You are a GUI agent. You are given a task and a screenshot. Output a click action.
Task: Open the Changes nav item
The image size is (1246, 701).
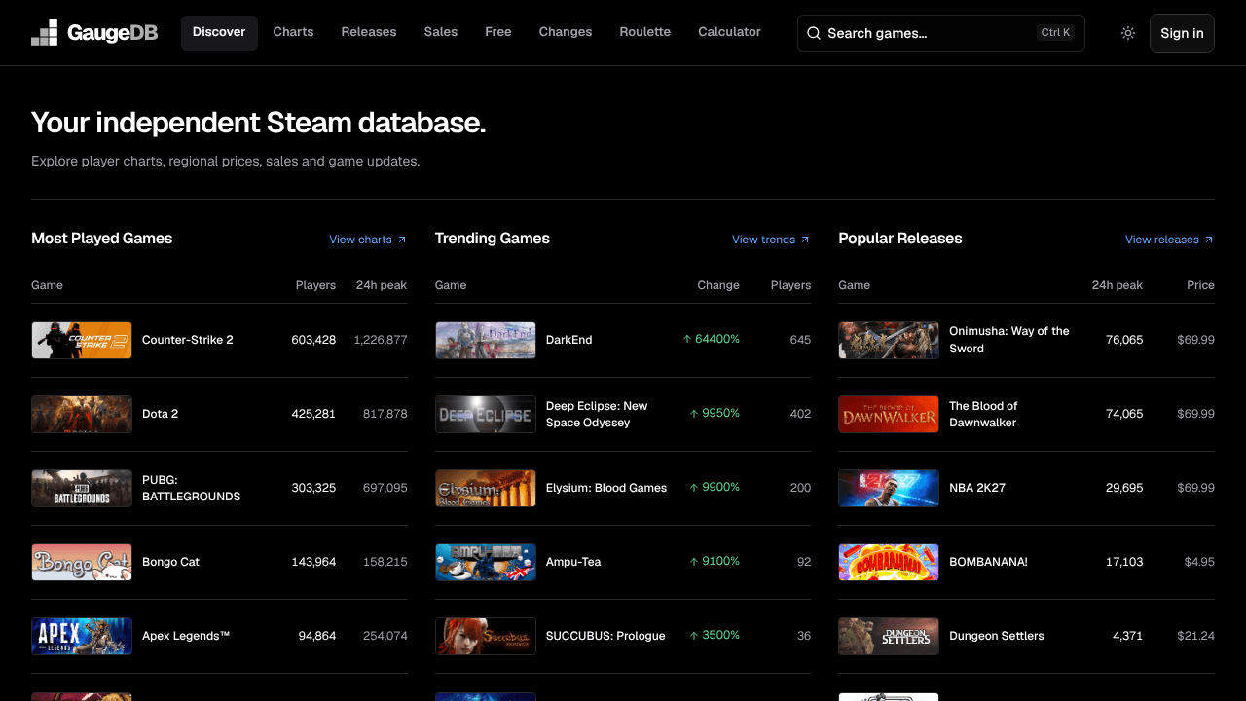(566, 32)
